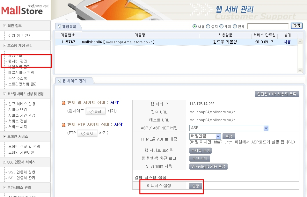Screen dimensions: 307x197
Task: Open the 매핑안됨 dropdown
Action: pos(205,136)
